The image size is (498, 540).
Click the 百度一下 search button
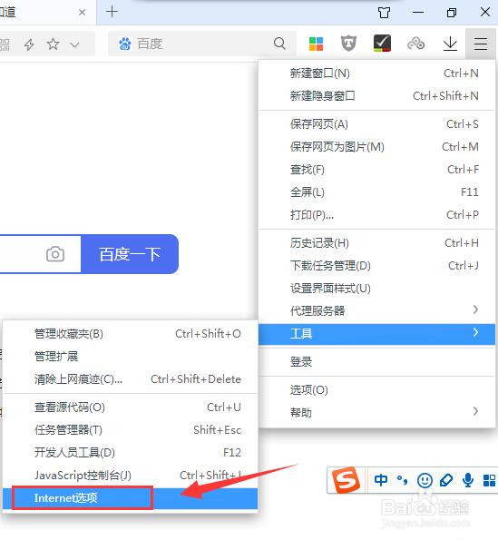(x=130, y=254)
